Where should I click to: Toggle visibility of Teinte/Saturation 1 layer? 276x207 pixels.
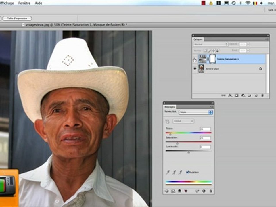pos(195,60)
